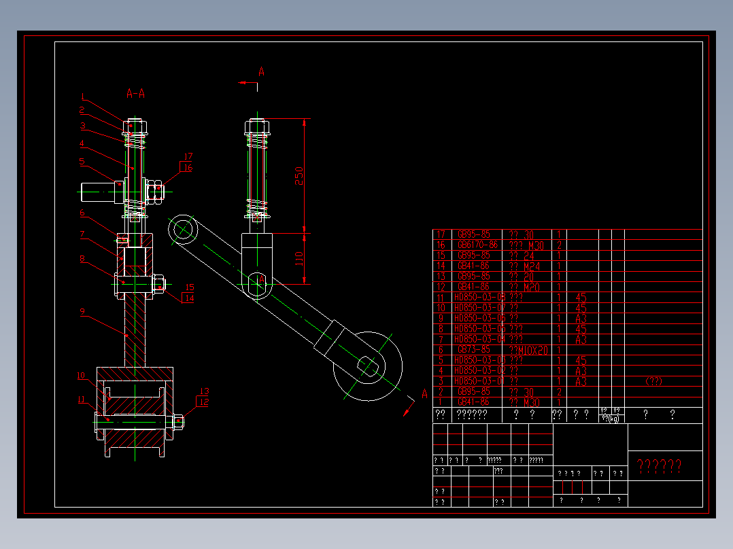Select the "250" vertical dimension text
The width and height of the screenshot is (733, 549).
[299, 176]
